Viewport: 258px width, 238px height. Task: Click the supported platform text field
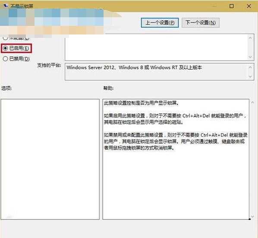click(156, 72)
